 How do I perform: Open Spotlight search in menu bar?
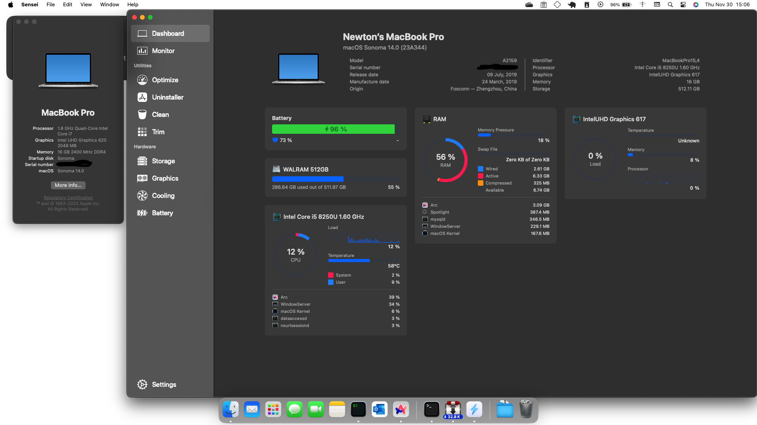point(670,5)
